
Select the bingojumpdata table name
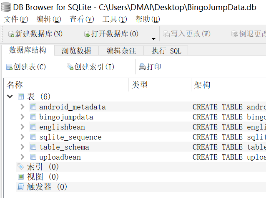click(x=66, y=117)
